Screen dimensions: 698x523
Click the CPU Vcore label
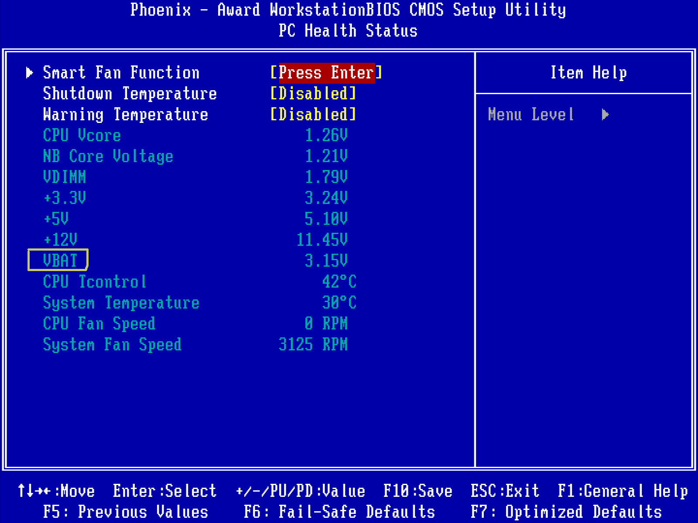pos(82,135)
